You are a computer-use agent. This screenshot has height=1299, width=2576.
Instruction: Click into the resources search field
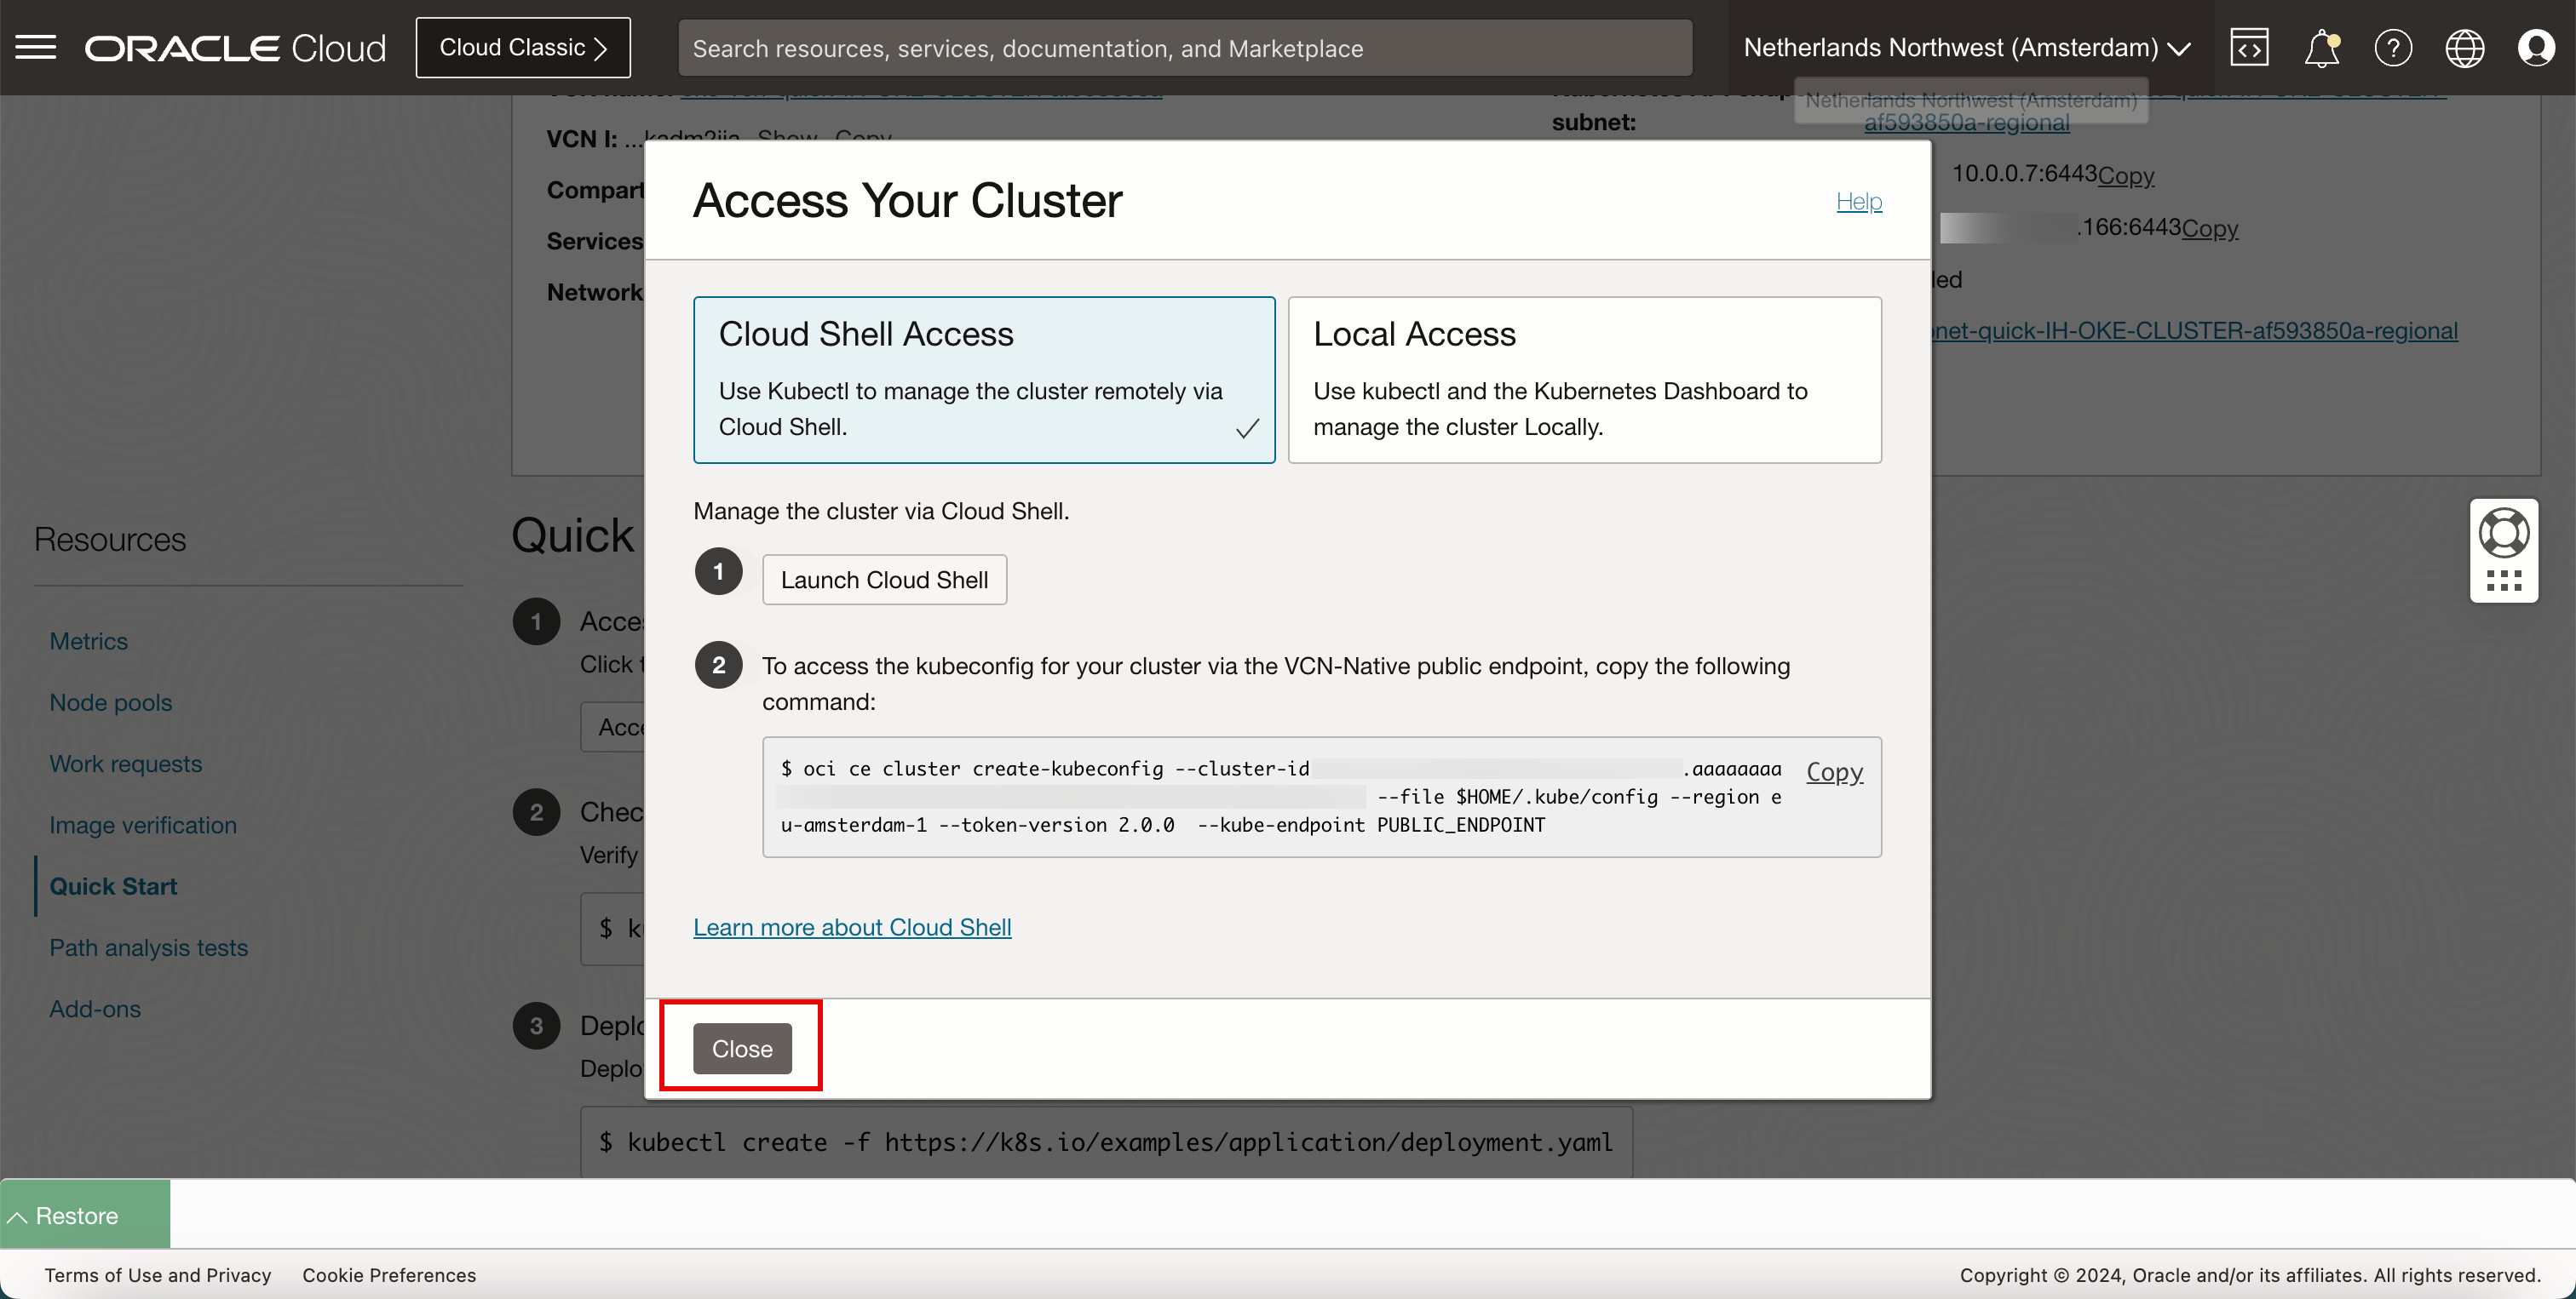(1184, 48)
